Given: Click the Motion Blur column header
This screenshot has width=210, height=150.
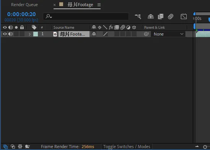Looking at the screenshot, I should [122, 28].
